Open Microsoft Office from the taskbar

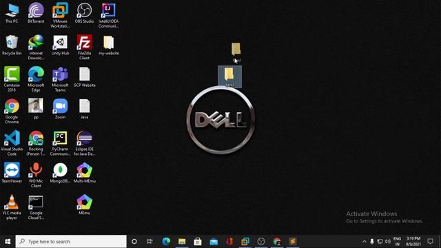point(229,242)
